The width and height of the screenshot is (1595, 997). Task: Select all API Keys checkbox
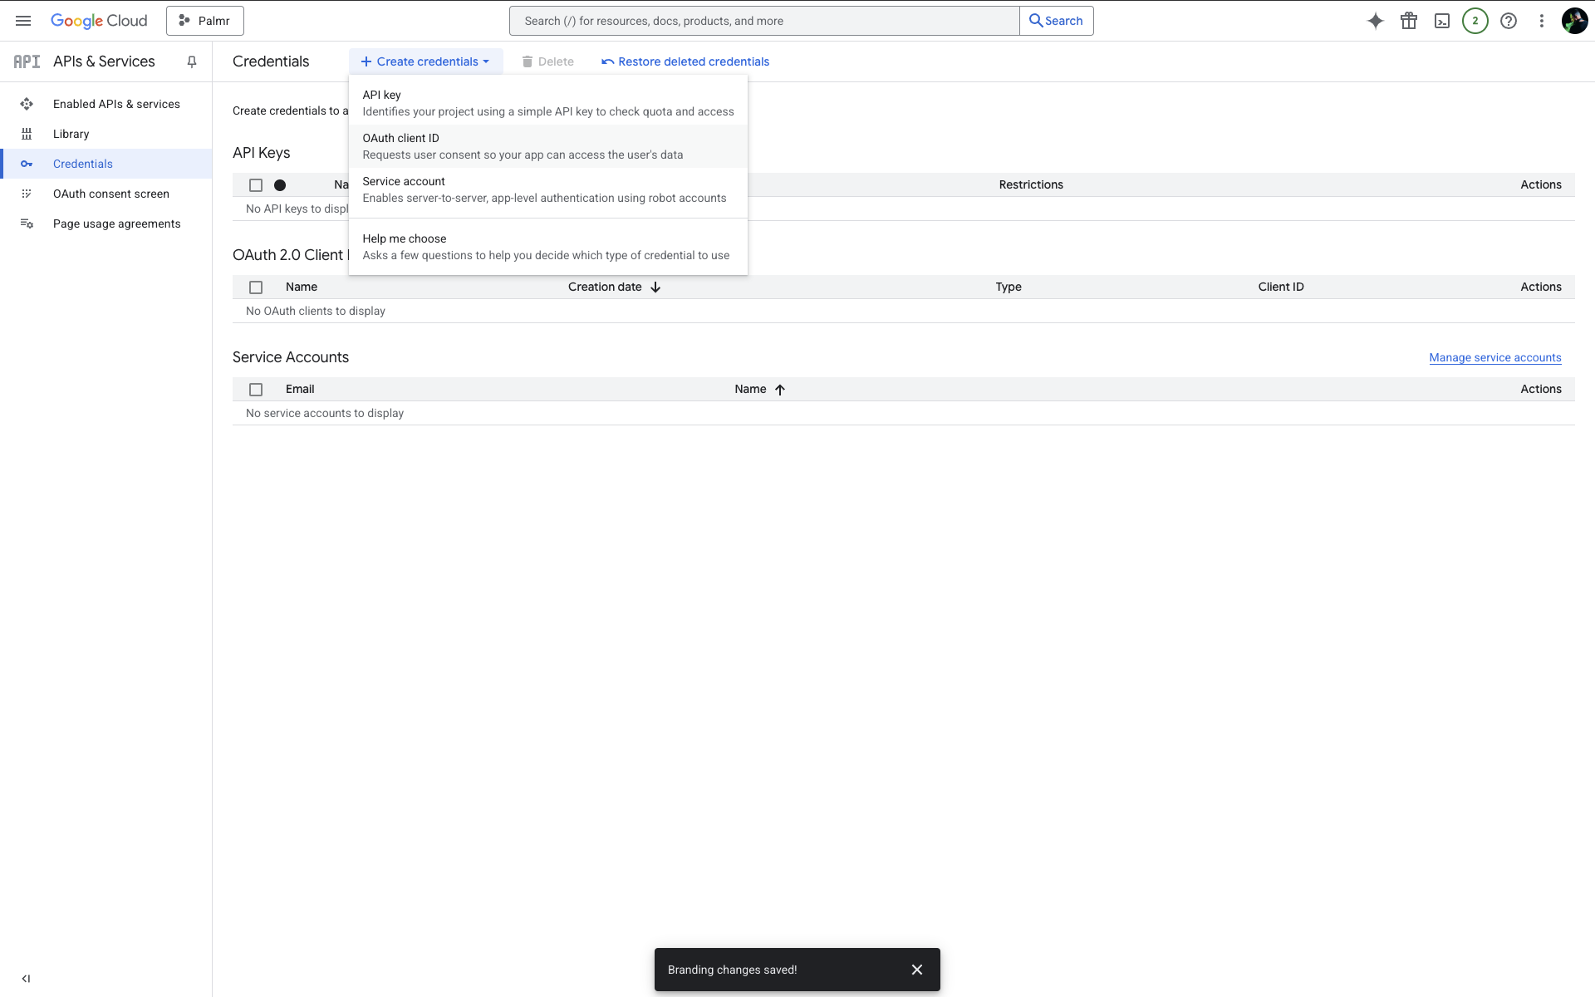256,185
